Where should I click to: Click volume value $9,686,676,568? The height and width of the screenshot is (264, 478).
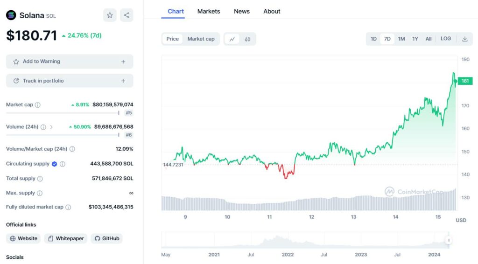114,127
